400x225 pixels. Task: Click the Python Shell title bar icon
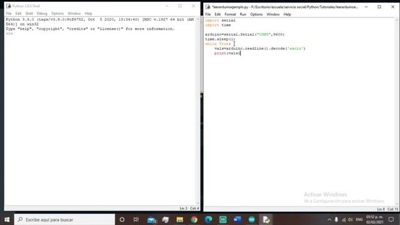9,6
